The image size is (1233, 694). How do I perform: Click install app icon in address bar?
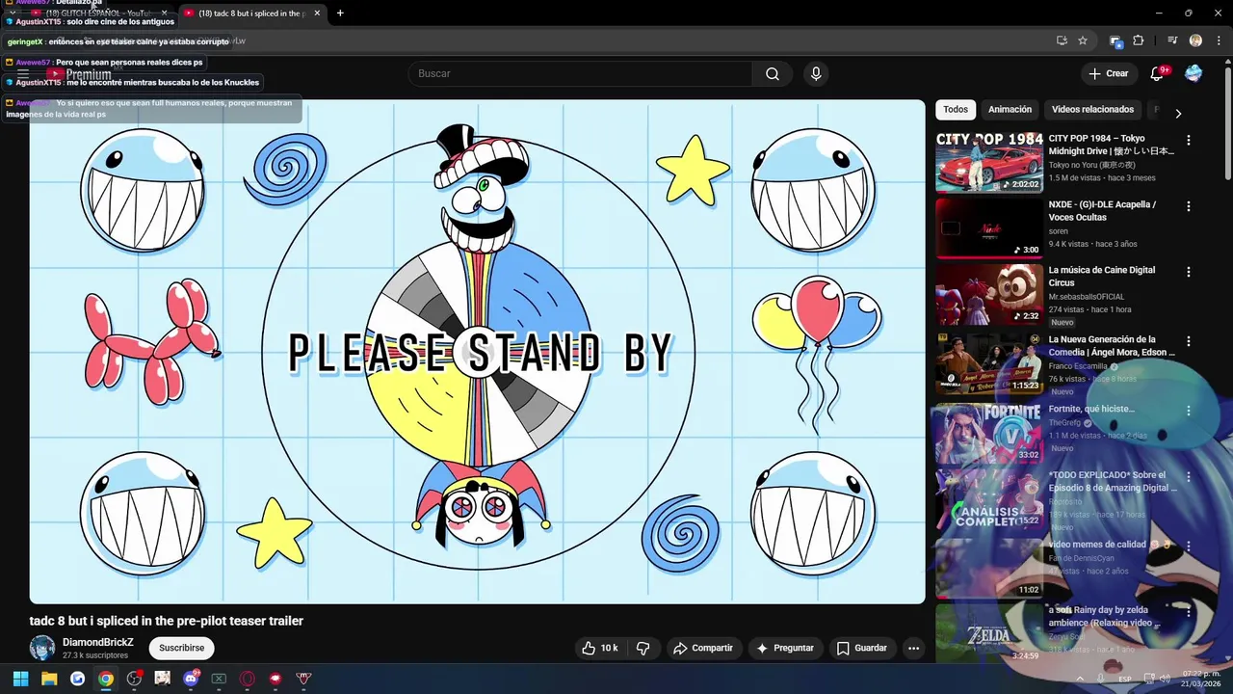coord(1062,40)
